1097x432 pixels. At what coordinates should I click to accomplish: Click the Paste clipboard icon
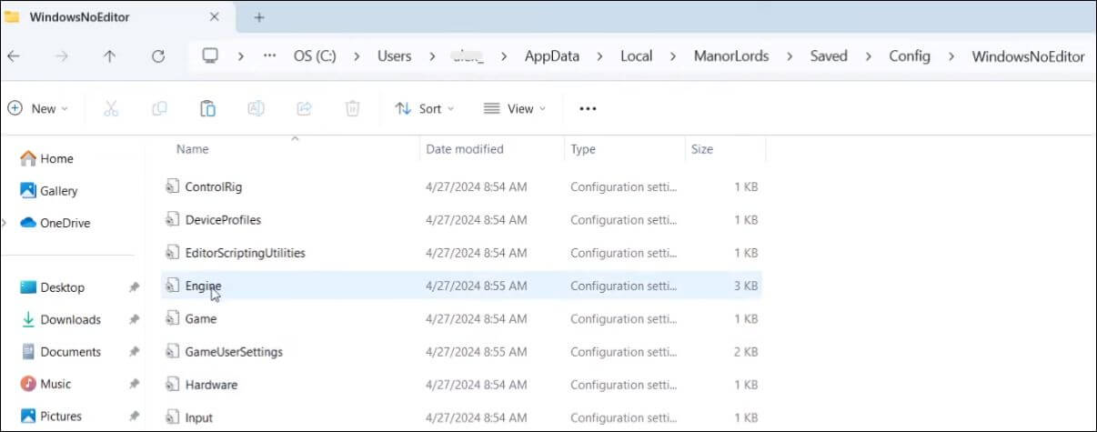207,109
